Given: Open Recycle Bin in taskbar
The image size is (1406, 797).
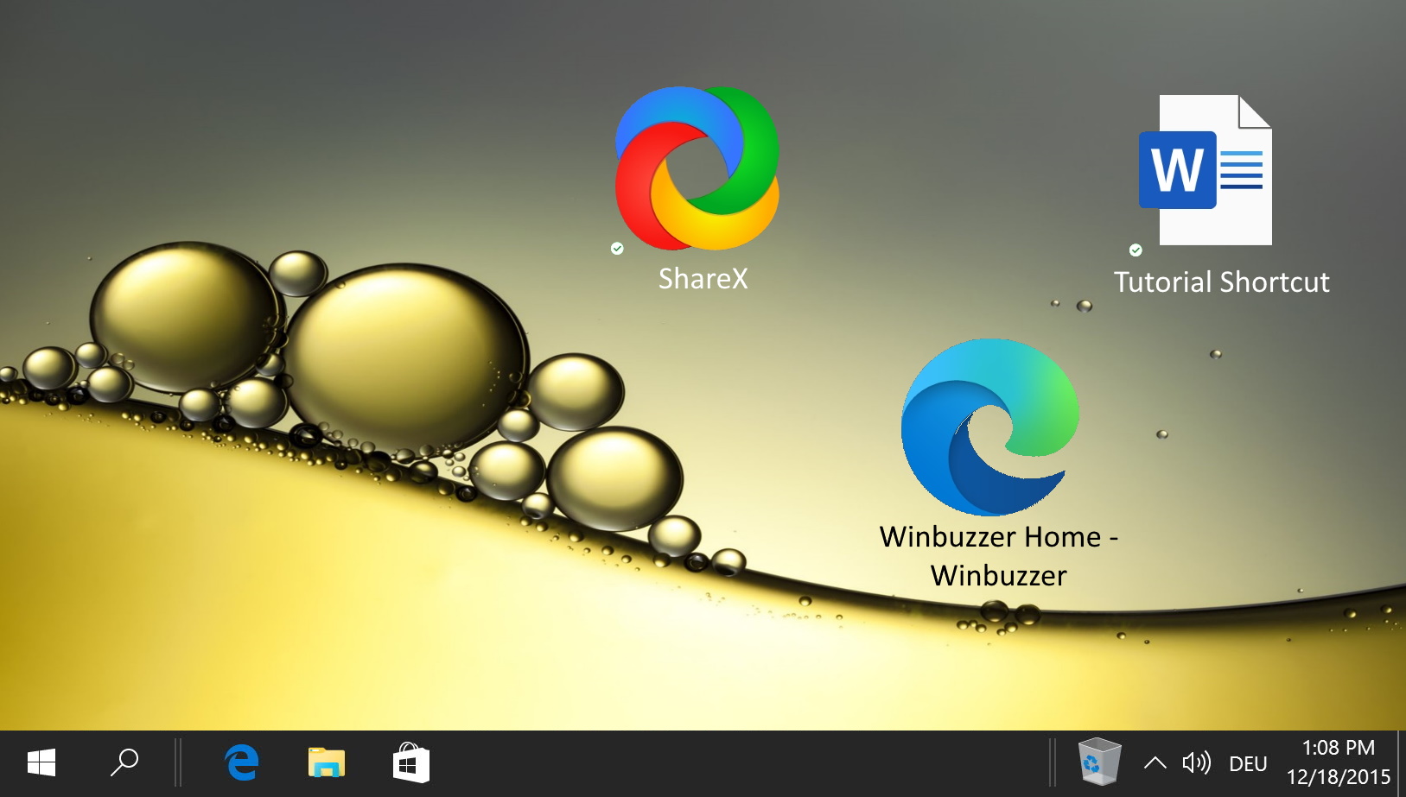Looking at the screenshot, I should tap(1099, 762).
